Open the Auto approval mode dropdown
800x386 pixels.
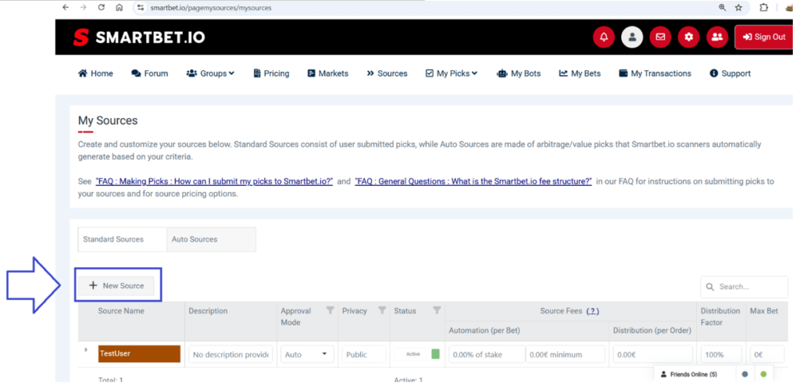pos(306,355)
